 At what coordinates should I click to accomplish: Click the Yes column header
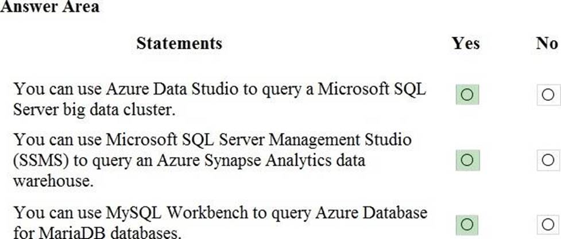(466, 44)
